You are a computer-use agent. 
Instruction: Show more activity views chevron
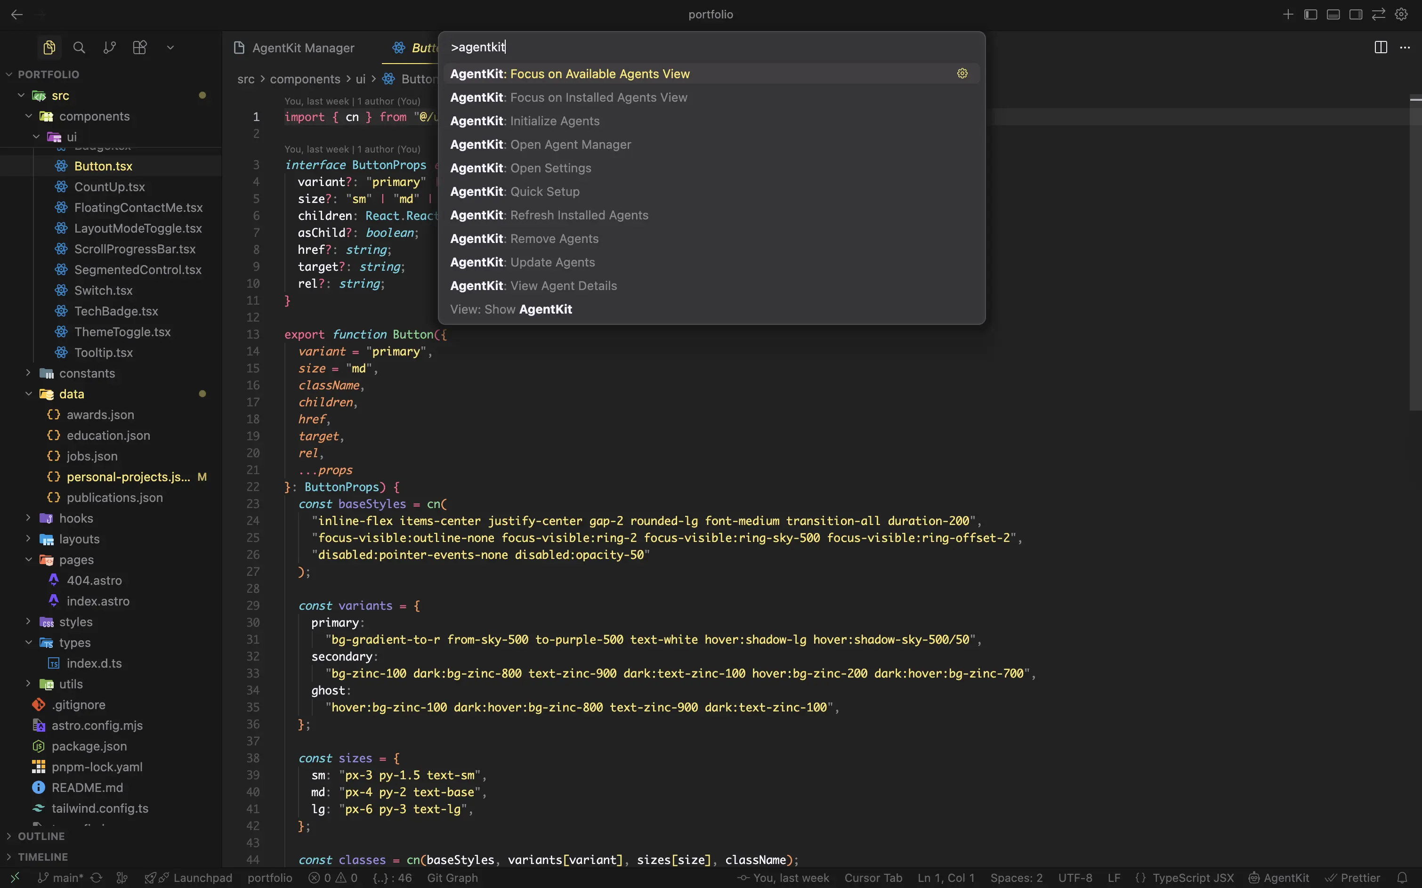(x=170, y=48)
